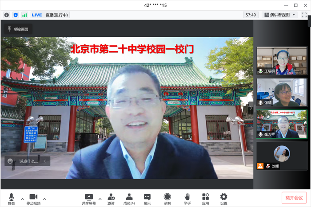Click the meeting timer 57:49

(x=251, y=15)
